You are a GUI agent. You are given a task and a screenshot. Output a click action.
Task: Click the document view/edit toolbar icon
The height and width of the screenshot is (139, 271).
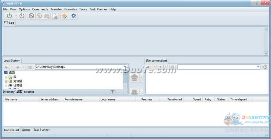tap(55, 16)
